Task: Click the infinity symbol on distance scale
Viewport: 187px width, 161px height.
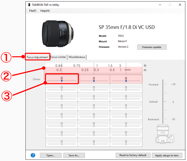Action: coord(128,70)
